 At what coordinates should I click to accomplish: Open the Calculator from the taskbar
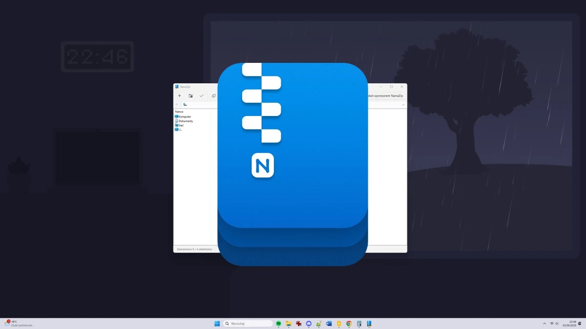(359, 323)
